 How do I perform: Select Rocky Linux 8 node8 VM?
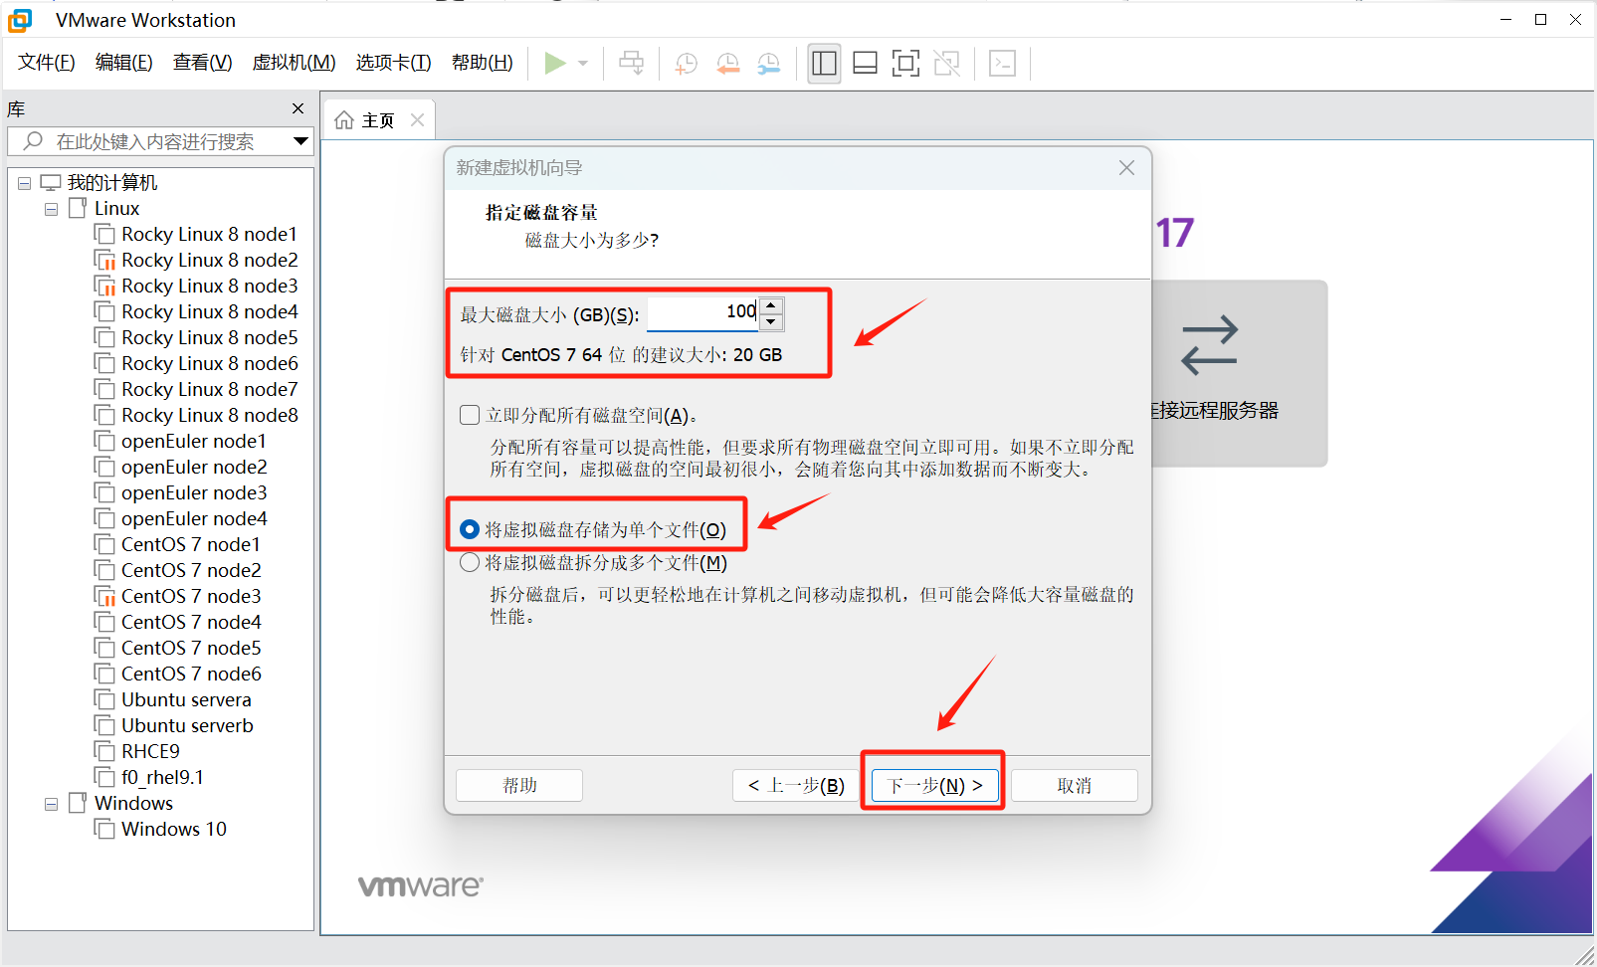[209, 415]
